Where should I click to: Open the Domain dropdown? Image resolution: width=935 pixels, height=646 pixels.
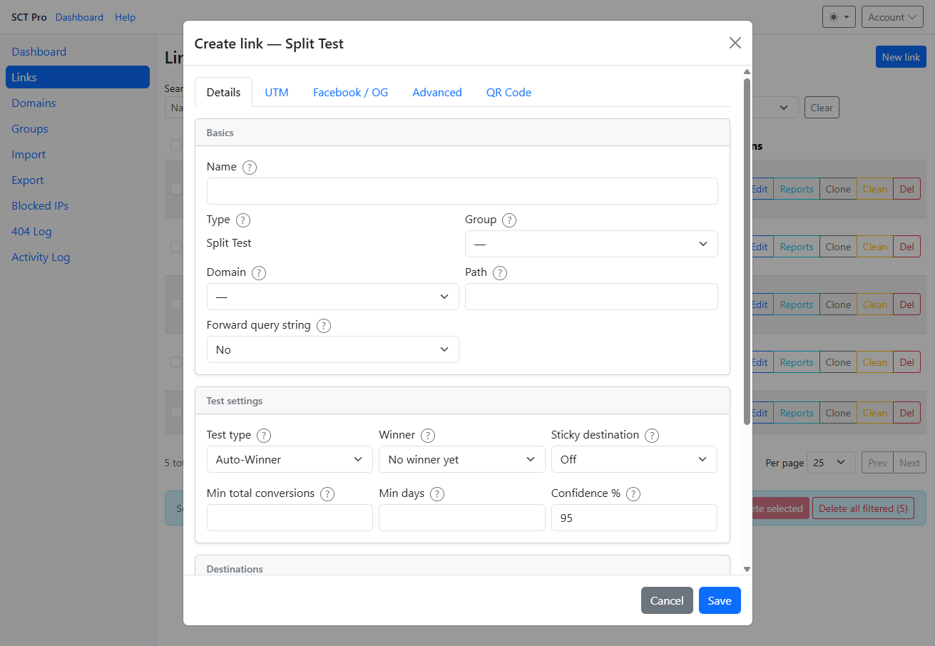333,297
